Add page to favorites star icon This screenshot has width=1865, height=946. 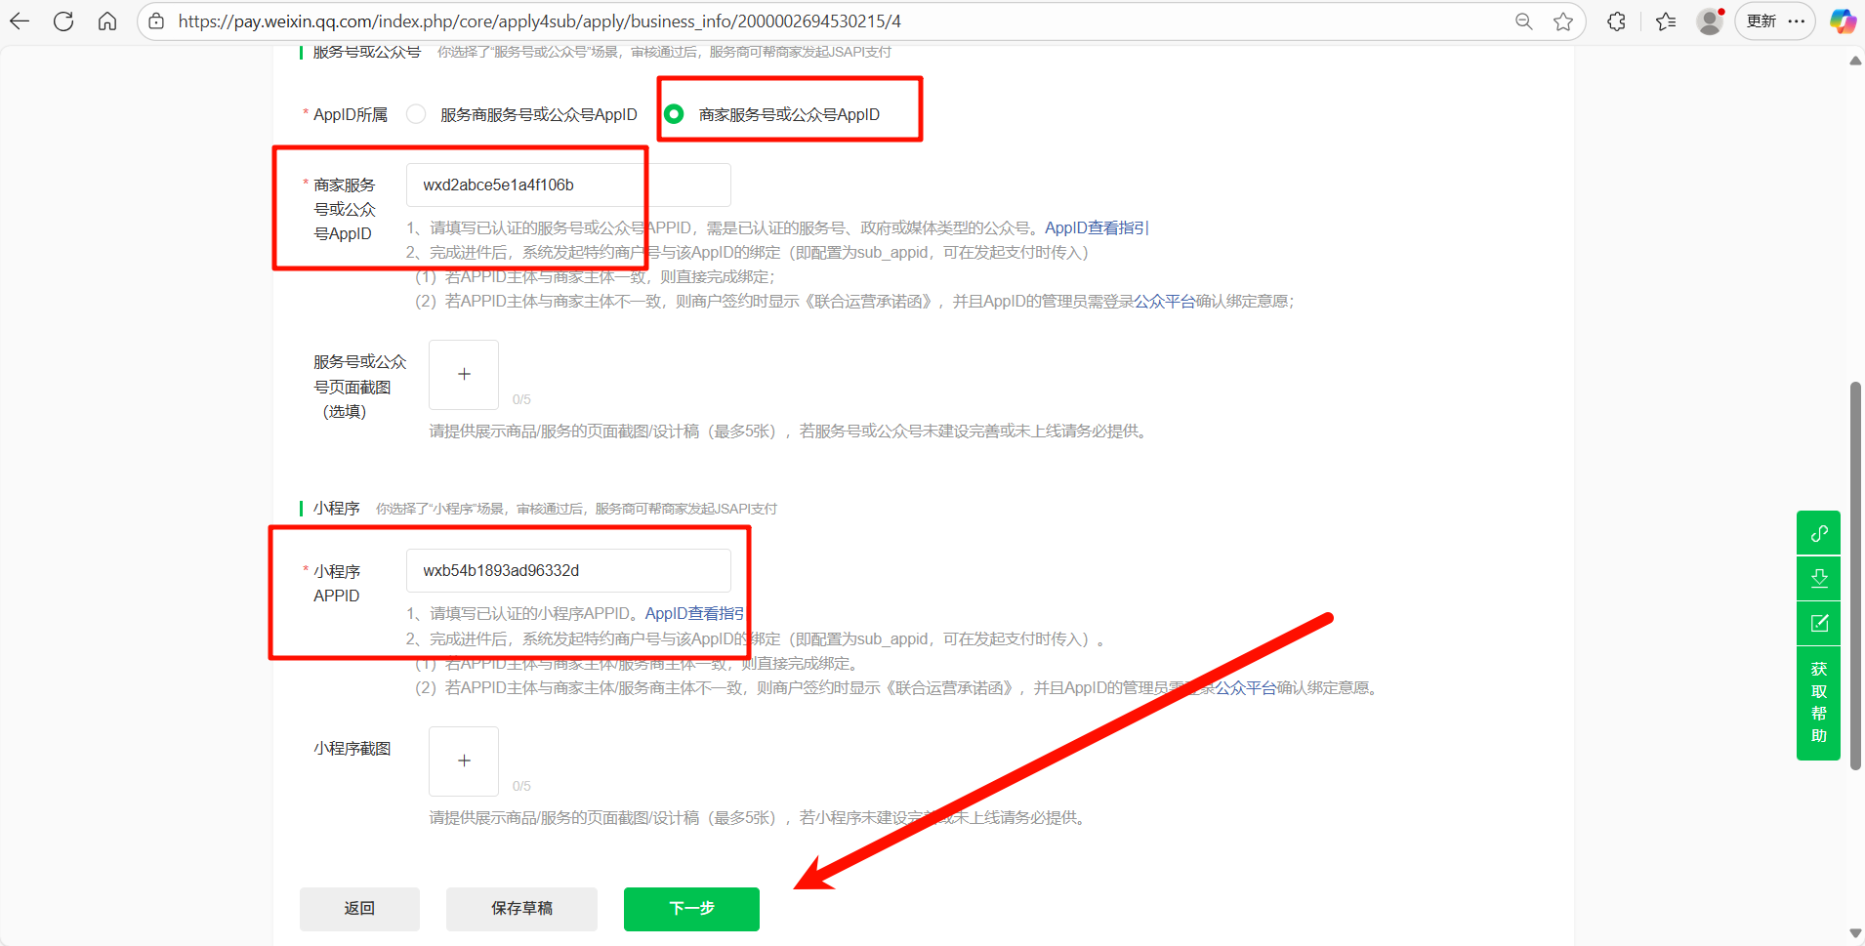point(1563,21)
